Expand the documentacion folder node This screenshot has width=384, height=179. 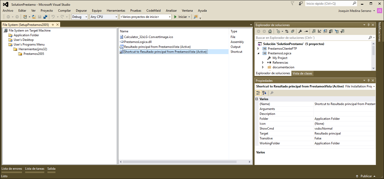263,67
